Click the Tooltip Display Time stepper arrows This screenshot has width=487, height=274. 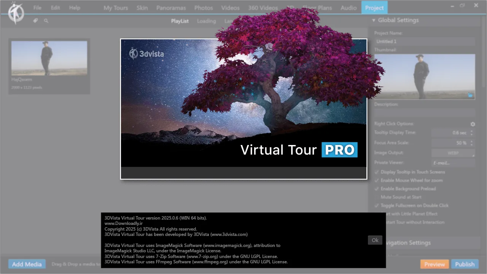point(472,133)
